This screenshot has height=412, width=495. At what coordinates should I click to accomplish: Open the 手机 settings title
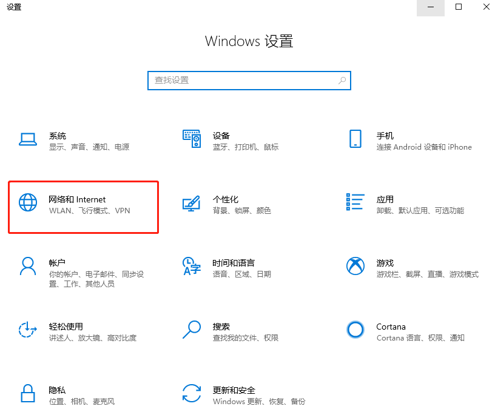tap(385, 136)
